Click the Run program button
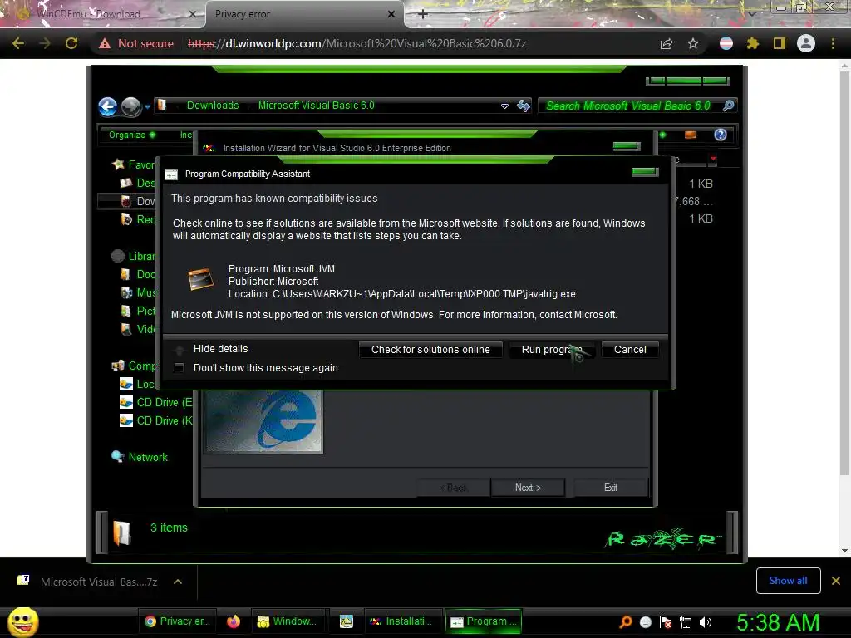851x638 pixels. [x=552, y=350]
